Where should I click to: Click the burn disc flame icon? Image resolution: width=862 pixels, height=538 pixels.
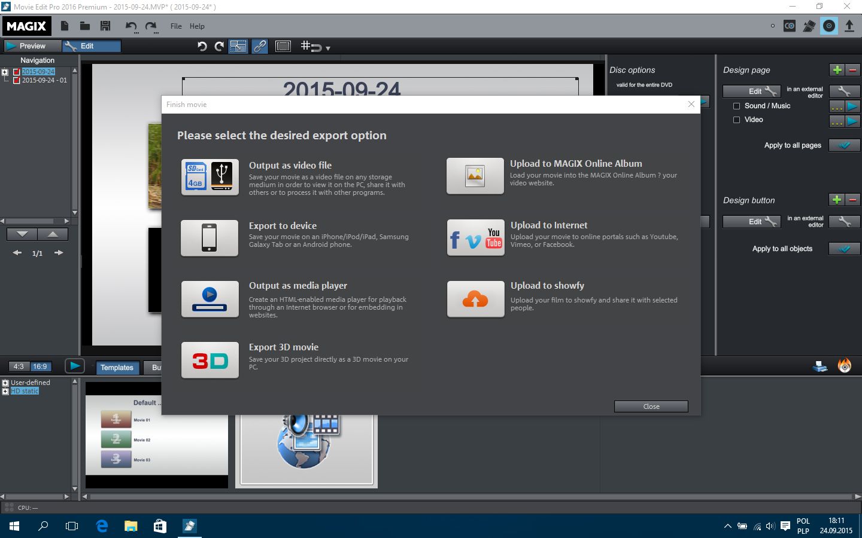pos(845,366)
